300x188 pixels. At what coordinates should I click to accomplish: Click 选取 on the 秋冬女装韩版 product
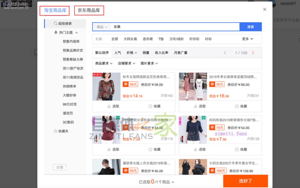113,106
